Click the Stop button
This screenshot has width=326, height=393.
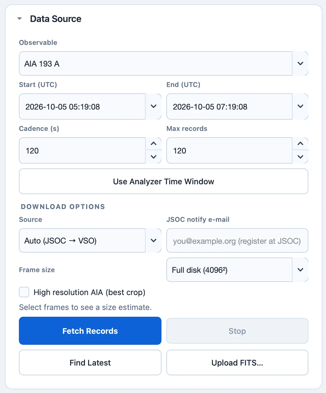point(237,331)
